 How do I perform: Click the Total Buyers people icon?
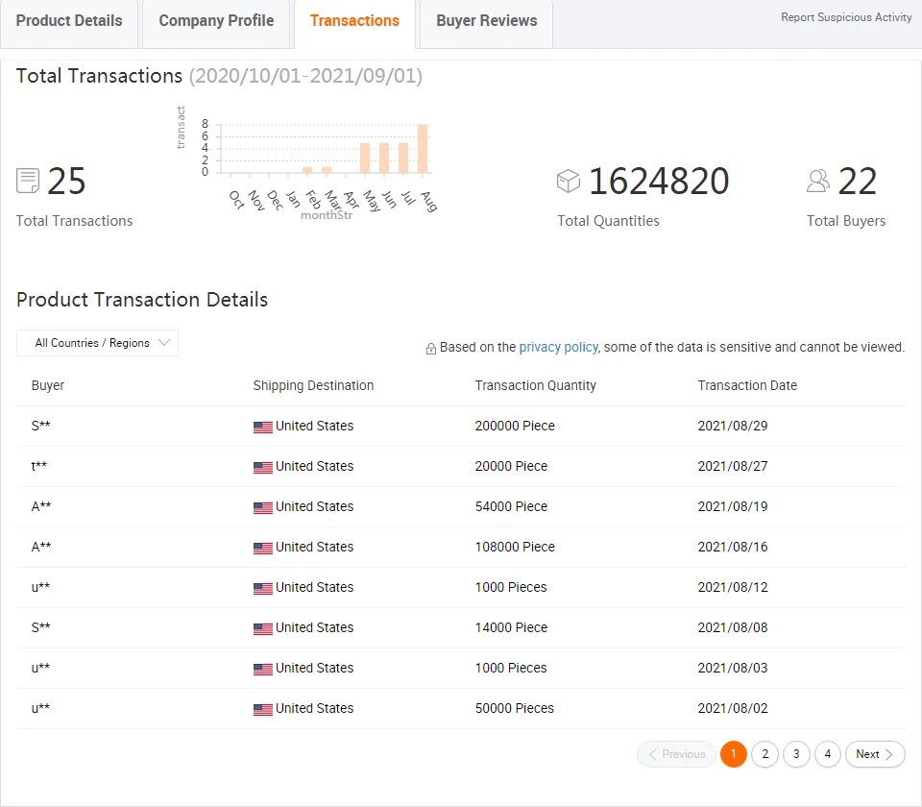(818, 181)
